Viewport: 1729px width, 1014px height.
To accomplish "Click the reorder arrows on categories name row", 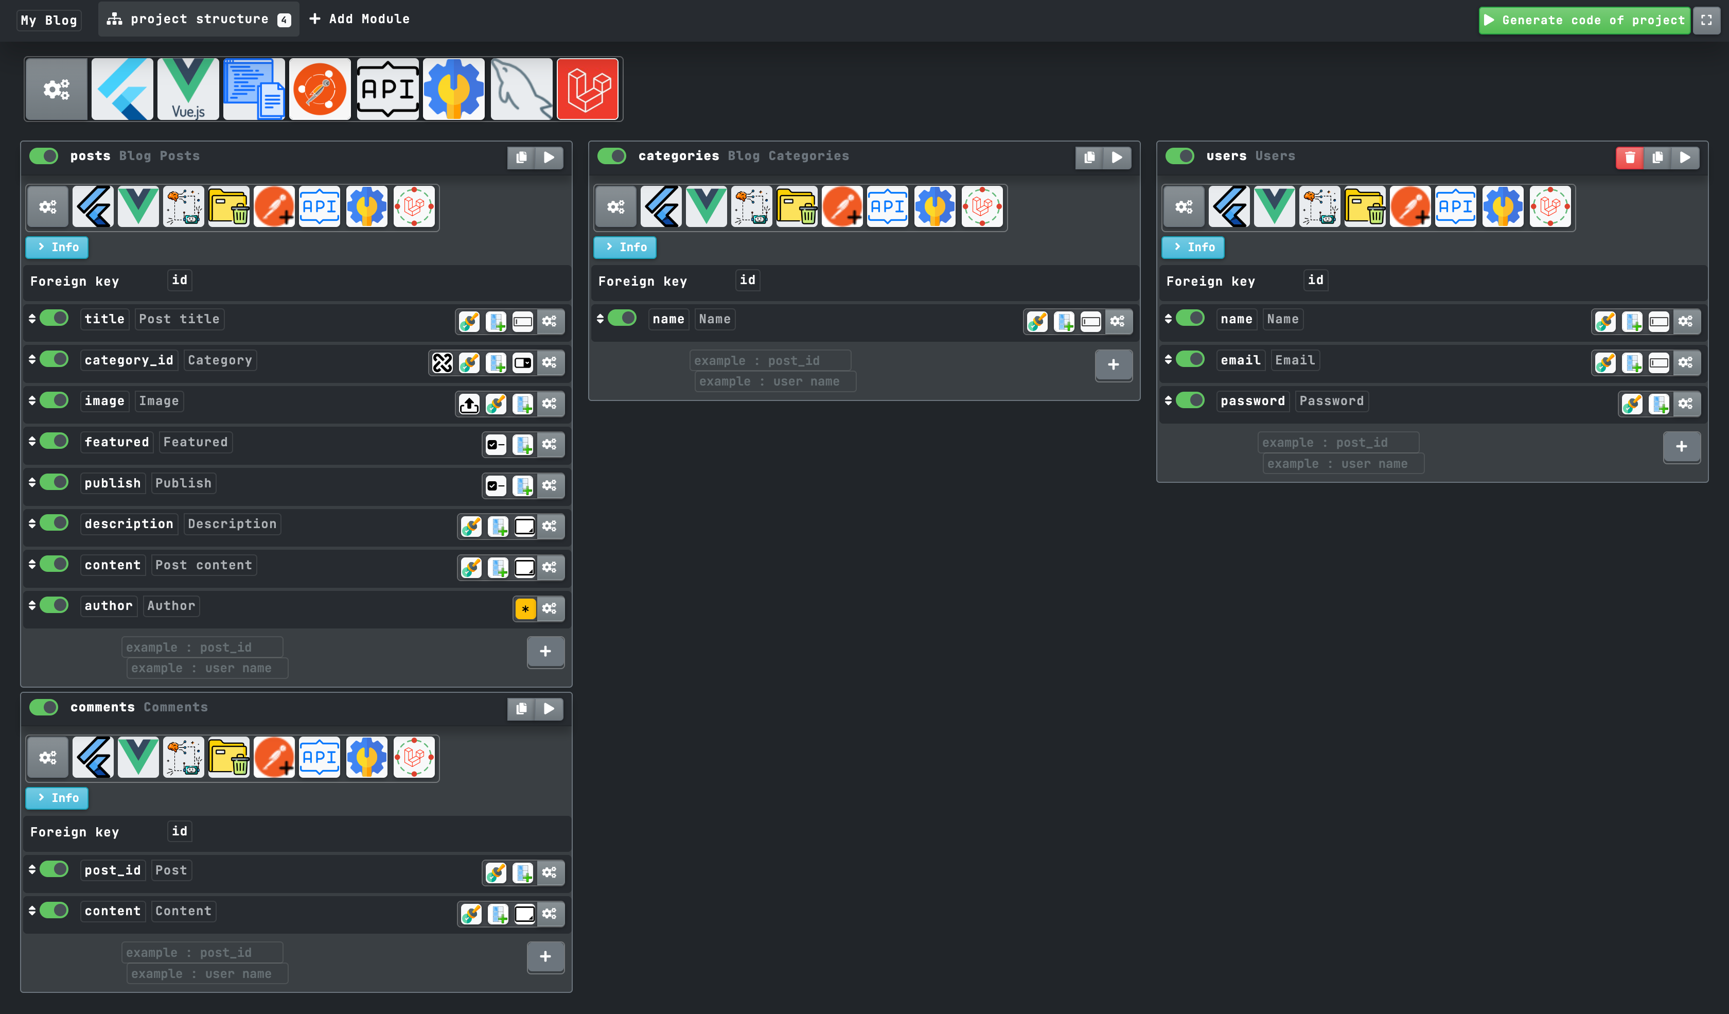I will [601, 318].
